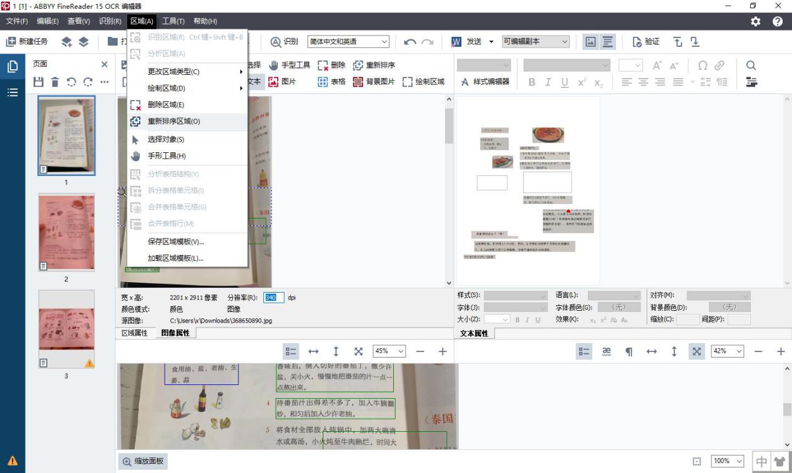The width and height of the screenshot is (792, 473).
Task: Click the 分辨率(R) resolution field
Action: point(274,298)
